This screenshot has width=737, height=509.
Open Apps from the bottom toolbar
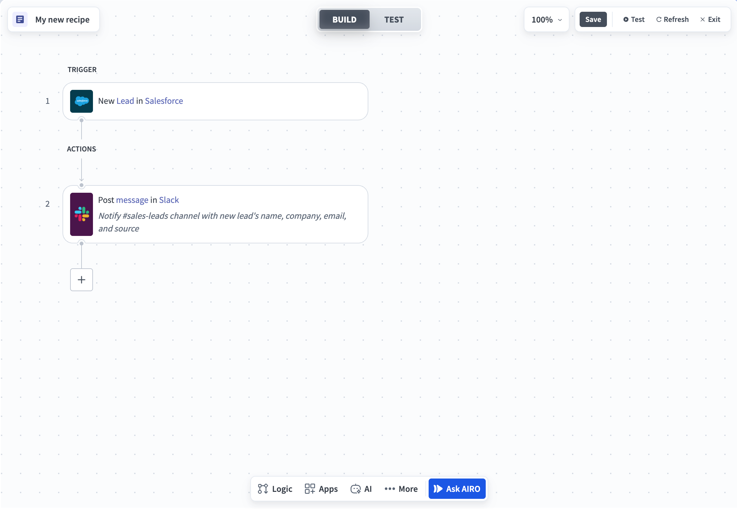pyautogui.click(x=321, y=489)
